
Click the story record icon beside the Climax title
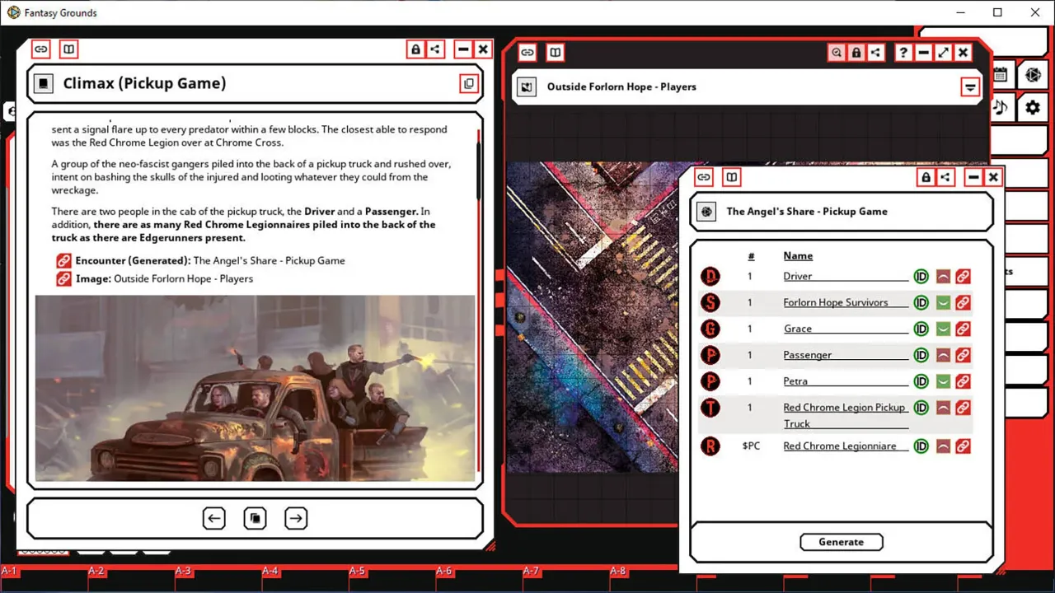[x=45, y=83]
